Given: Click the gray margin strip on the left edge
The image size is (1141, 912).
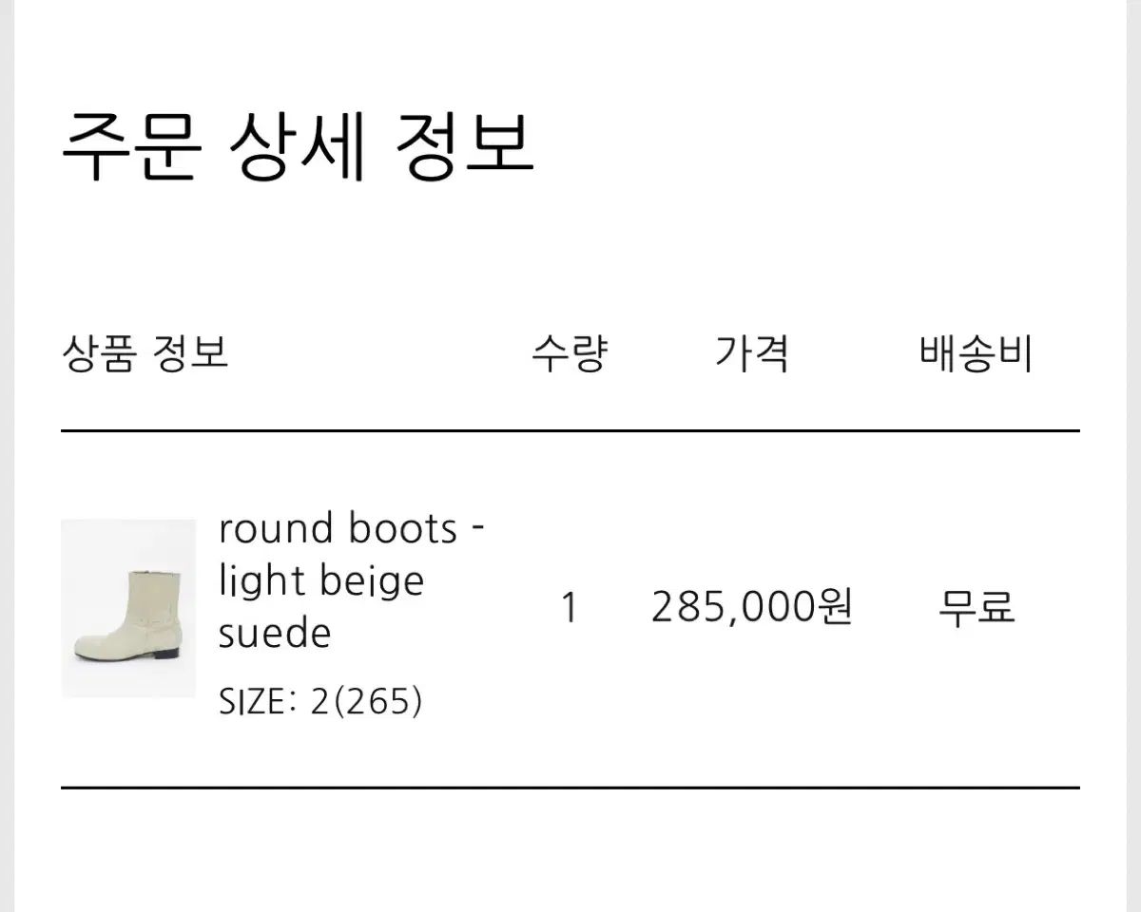Looking at the screenshot, I should pos(8,456).
